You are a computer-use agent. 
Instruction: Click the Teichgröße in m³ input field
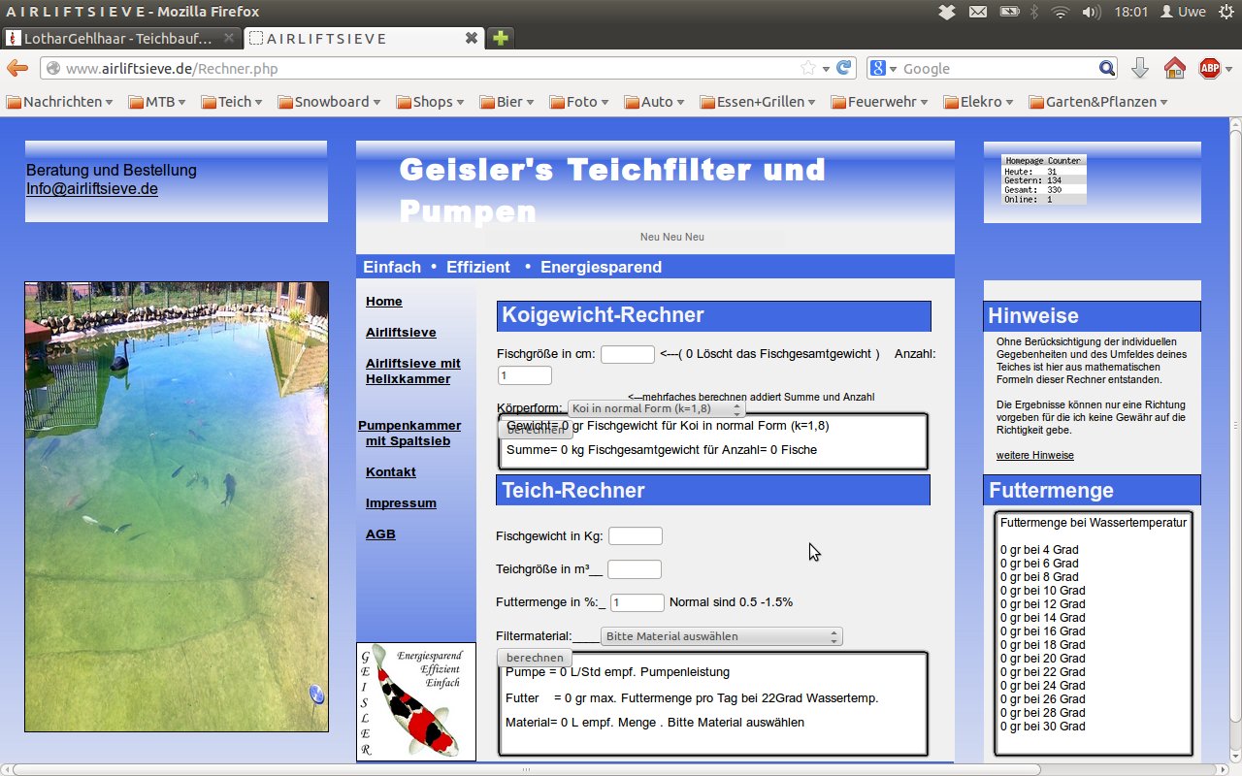(634, 569)
